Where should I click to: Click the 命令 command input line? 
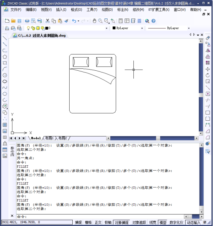click(100, 216)
